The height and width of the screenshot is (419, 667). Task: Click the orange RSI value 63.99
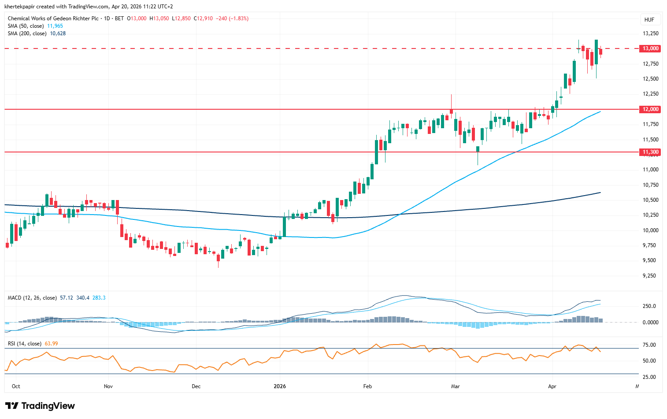[x=52, y=344]
